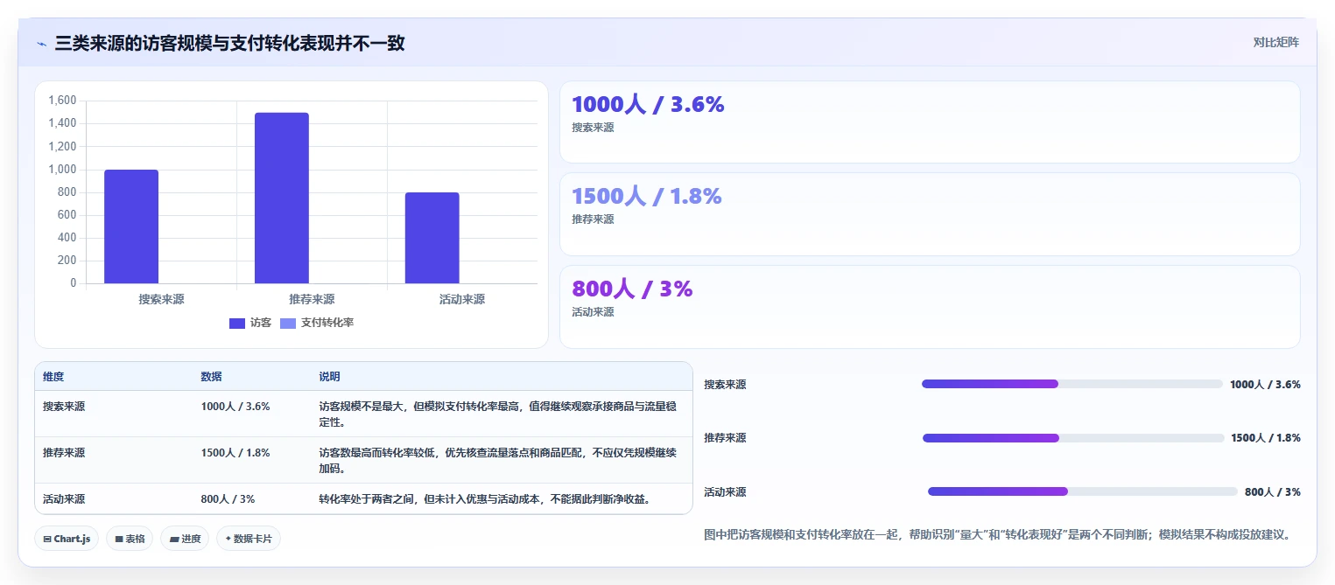Click the 搜索来源 cell in table

point(64,407)
